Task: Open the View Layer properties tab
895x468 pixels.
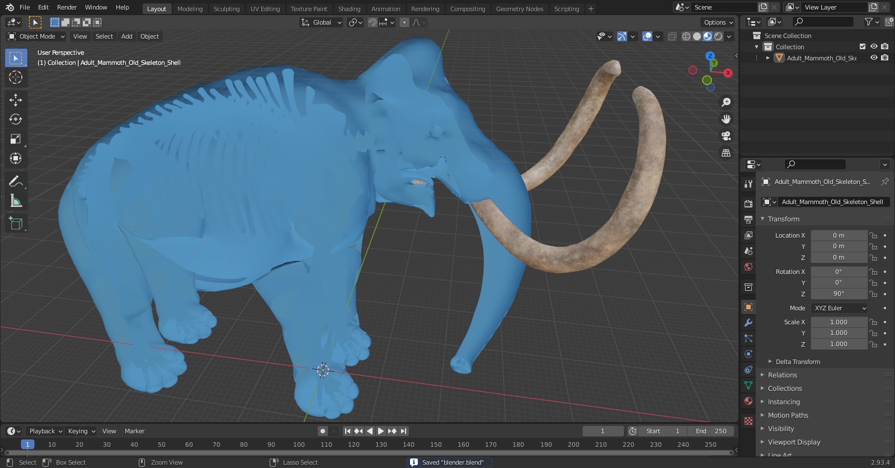Action: pos(748,235)
